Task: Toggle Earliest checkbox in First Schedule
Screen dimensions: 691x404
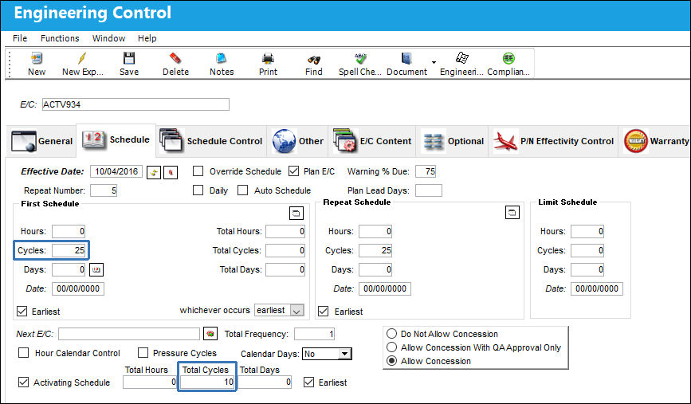Action: point(22,311)
